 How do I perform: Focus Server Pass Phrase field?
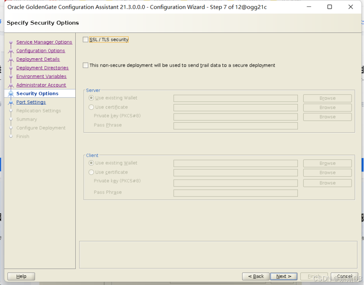point(235,126)
